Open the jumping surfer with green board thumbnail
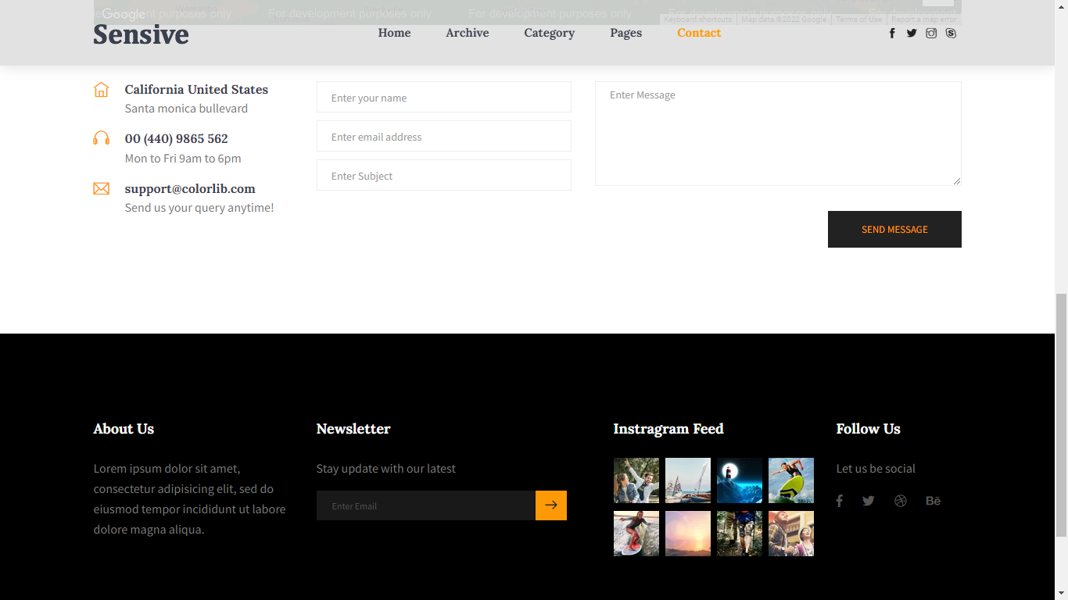The height and width of the screenshot is (600, 1068). pyautogui.click(x=791, y=480)
